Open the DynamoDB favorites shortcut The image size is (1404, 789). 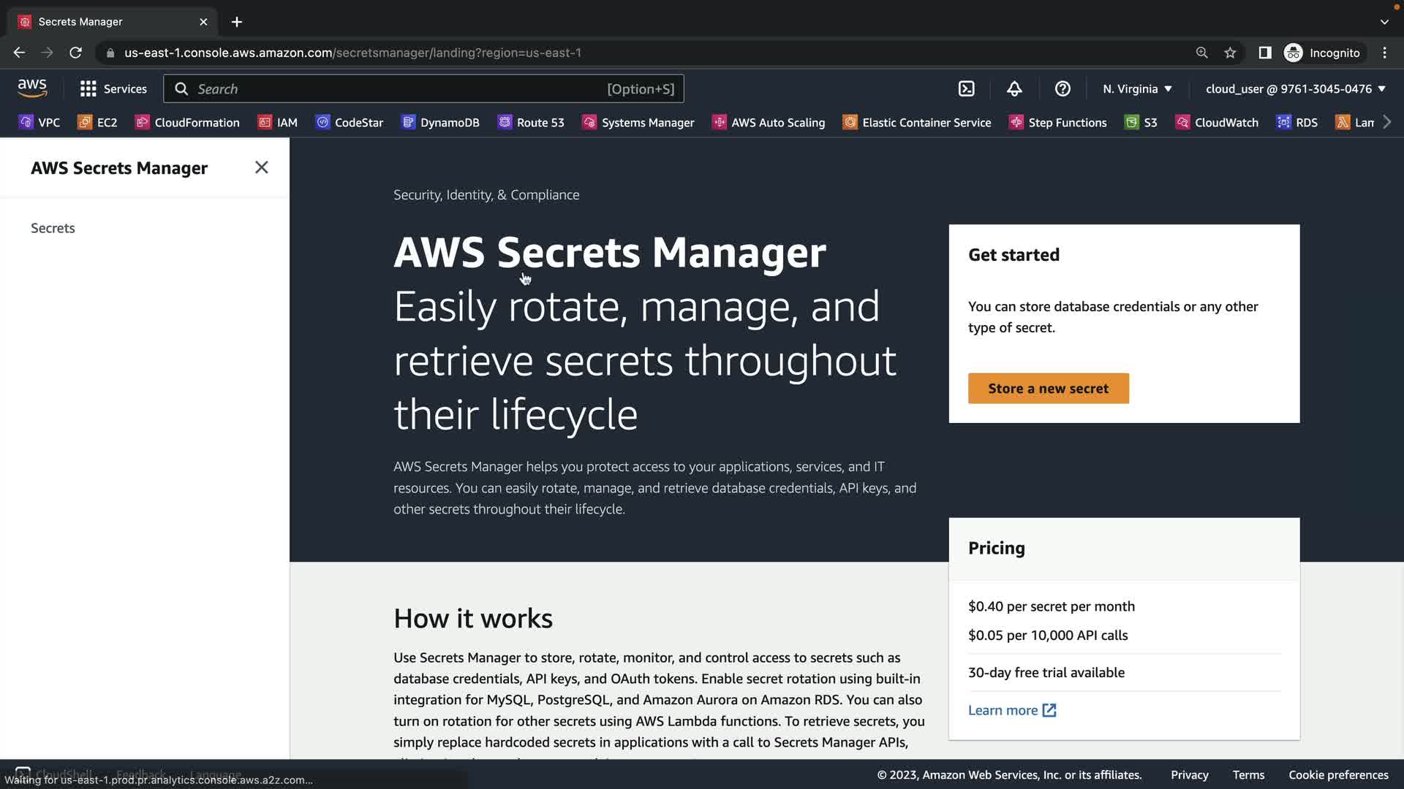click(x=440, y=123)
